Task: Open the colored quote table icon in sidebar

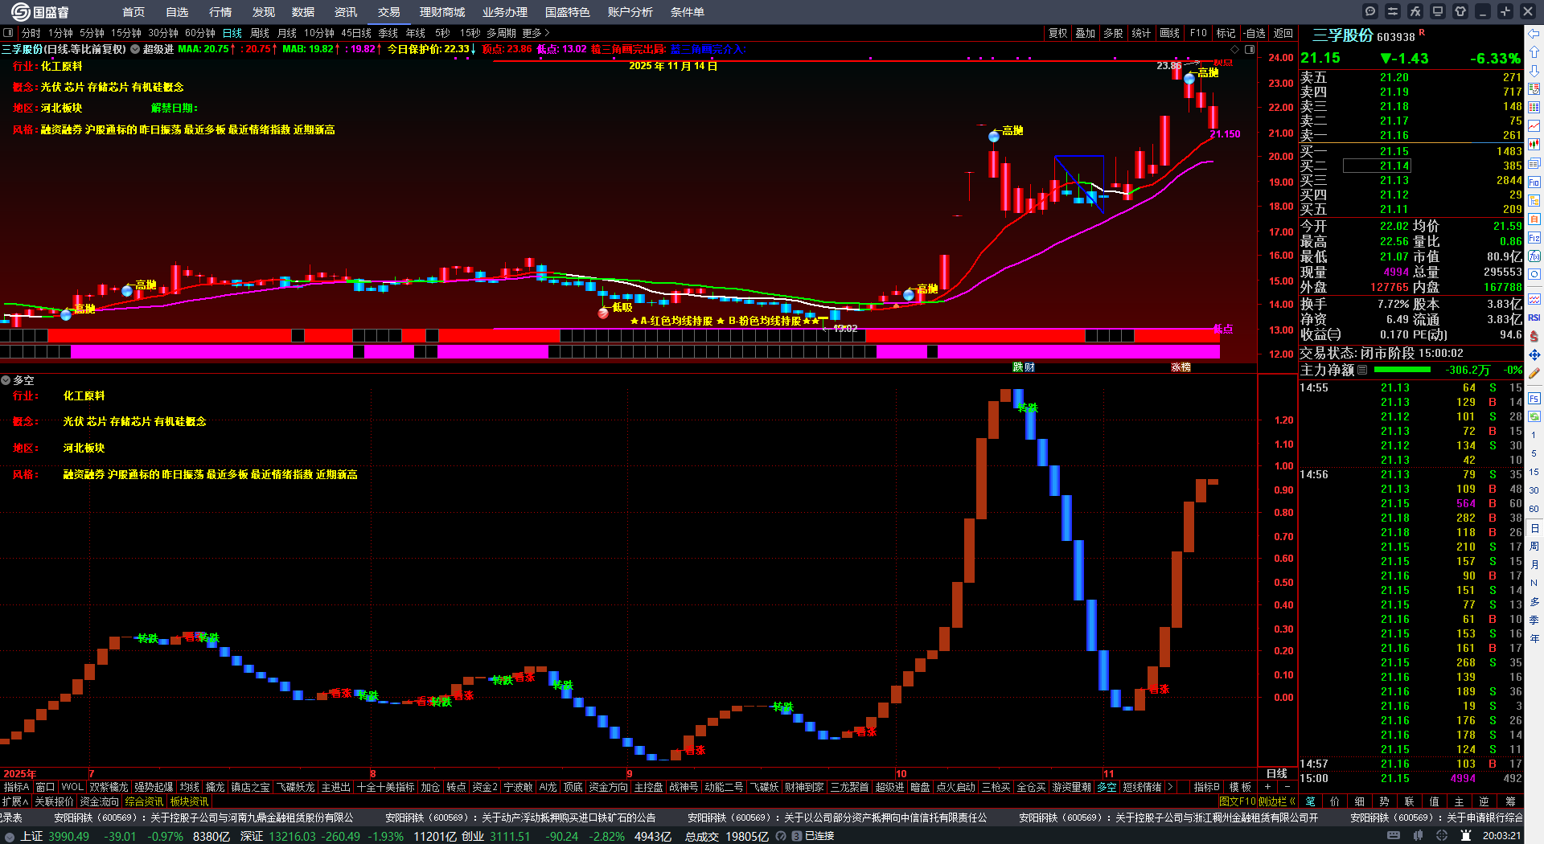Action: (1534, 108)
